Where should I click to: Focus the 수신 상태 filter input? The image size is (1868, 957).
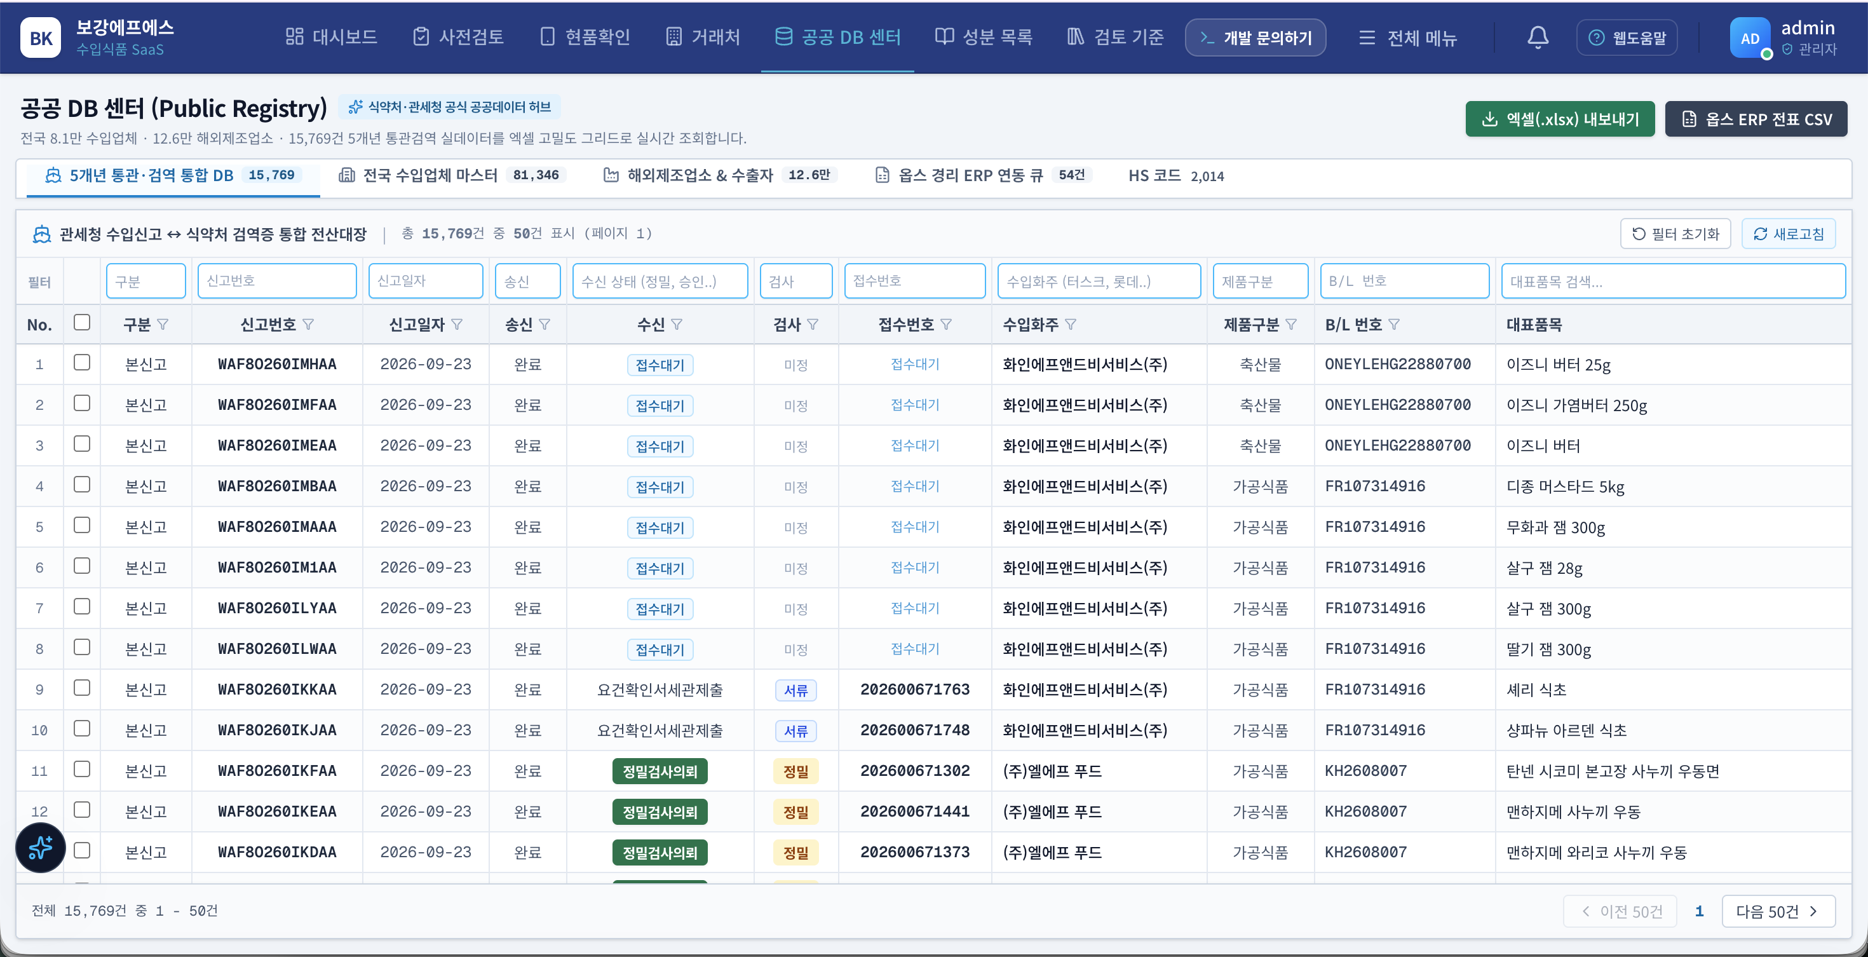pos(660,282)
